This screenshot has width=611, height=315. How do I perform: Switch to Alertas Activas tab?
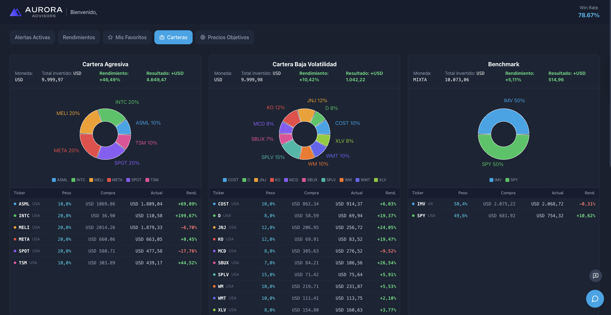32,37
